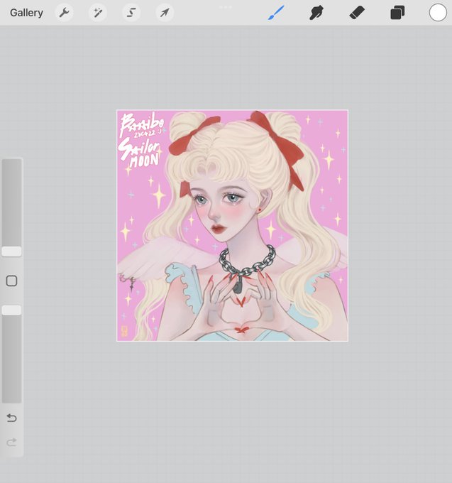Redo the last undone action
Screen dimensions: 452x483
coord(11,443)
